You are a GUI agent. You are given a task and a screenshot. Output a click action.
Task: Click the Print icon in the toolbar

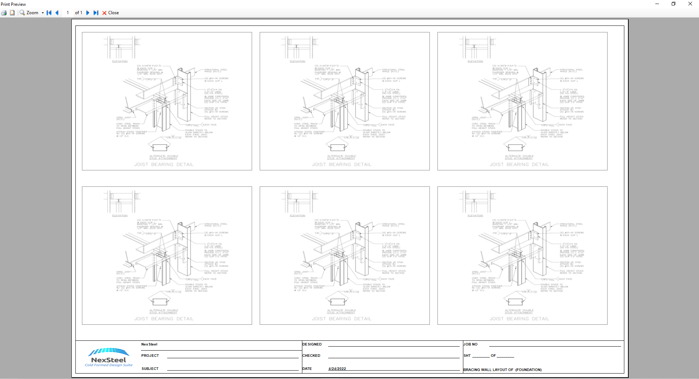click(x=4, y=13)
